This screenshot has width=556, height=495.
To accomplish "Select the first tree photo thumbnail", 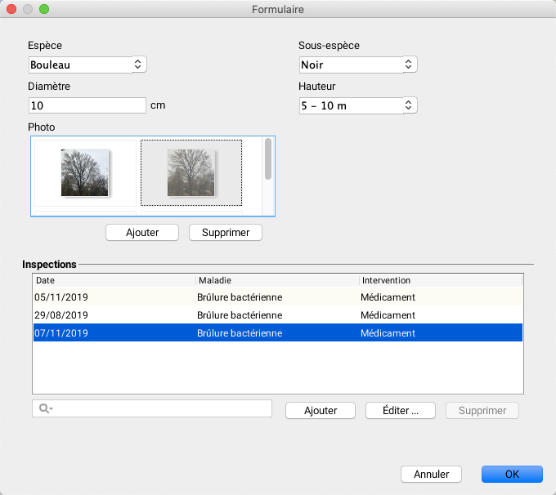I will pyautogui.click(x=85, y=172).
